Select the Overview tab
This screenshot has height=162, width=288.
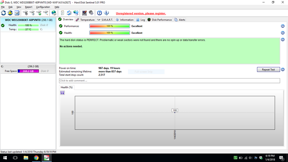point(66,19)
